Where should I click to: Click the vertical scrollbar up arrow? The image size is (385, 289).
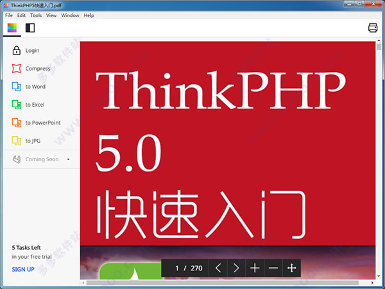click(379, 40)
